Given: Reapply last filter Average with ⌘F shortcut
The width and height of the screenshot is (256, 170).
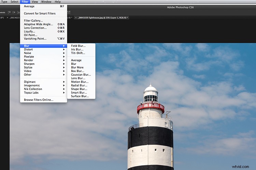Looking at the screenshot, I should click(x=44, y=6).
